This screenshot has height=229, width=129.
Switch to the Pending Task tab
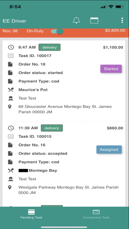[x=31, y=214]
